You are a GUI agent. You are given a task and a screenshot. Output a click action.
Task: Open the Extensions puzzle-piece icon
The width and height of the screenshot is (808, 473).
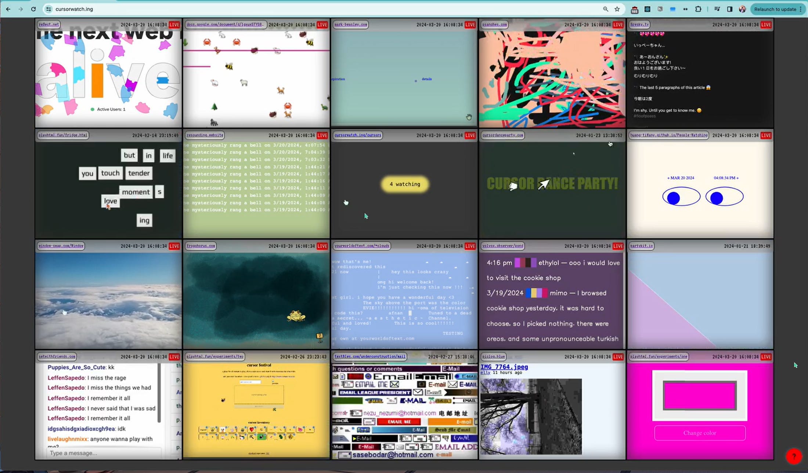pyautogui.click(x=698, y=9)
